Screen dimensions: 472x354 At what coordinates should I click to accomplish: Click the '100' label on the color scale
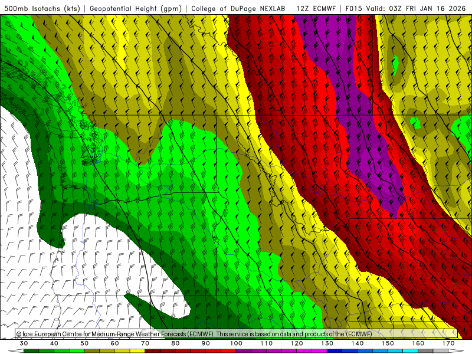tap(237, 343)
